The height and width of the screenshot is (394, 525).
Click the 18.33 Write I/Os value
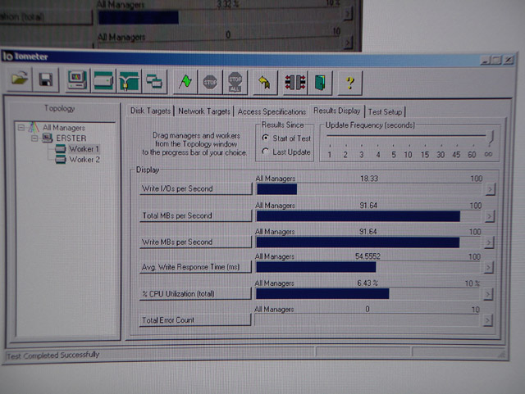pyautogui.click(x=369, y=179)
